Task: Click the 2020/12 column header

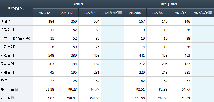Action: (44, 13)
